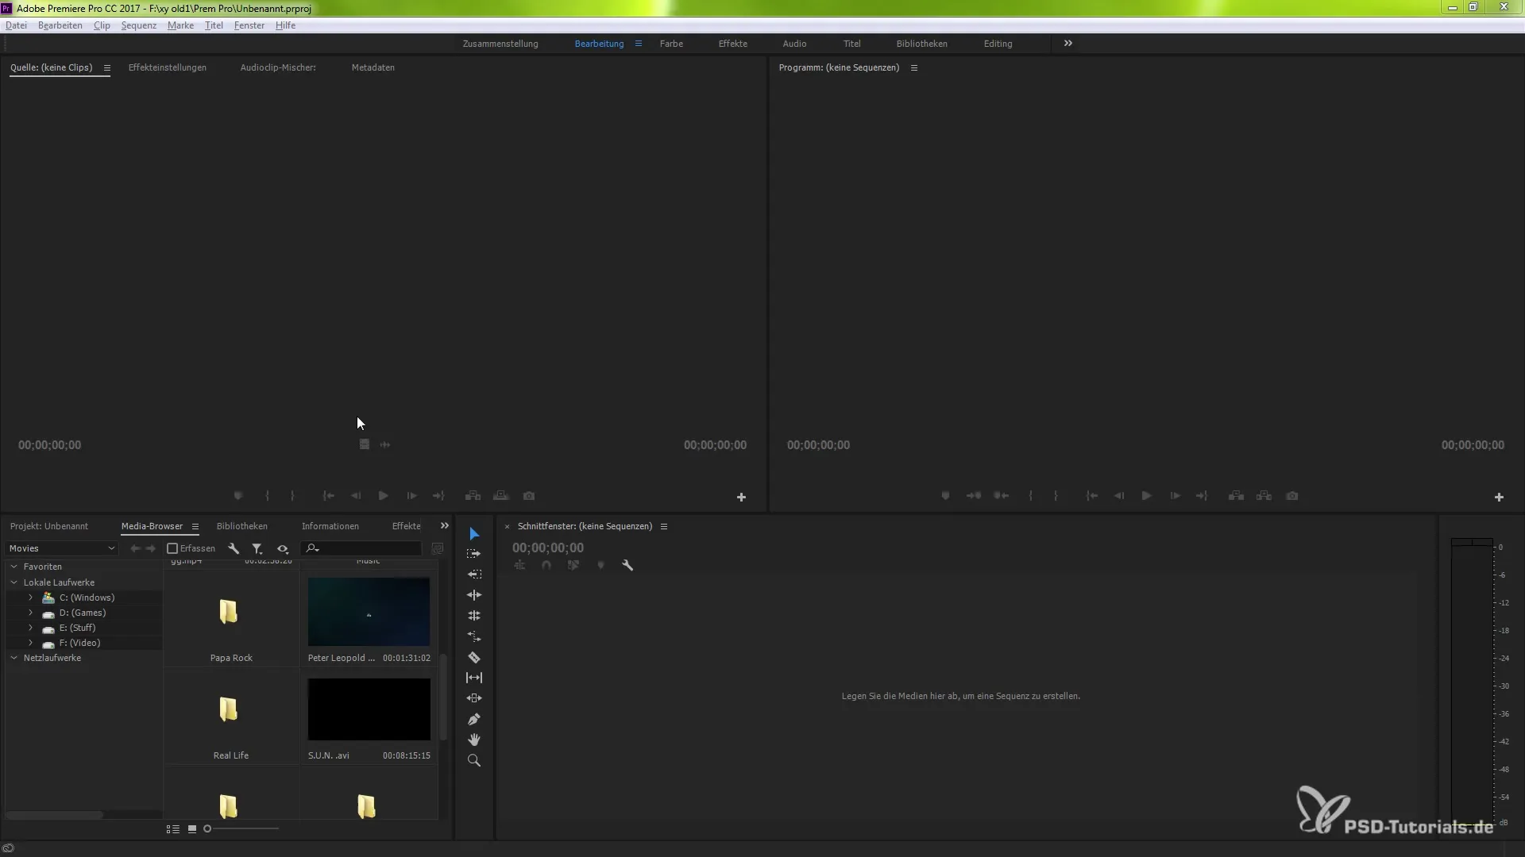This screenshot has width=1525, height=857.
Task: Open the Sequenz menu
Action: coord(138,25)
